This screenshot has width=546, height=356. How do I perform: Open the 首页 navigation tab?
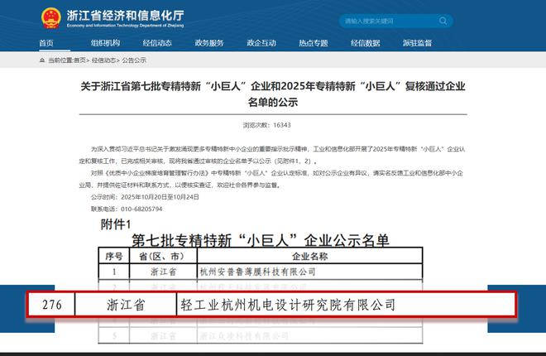click(x=46, y=43)
